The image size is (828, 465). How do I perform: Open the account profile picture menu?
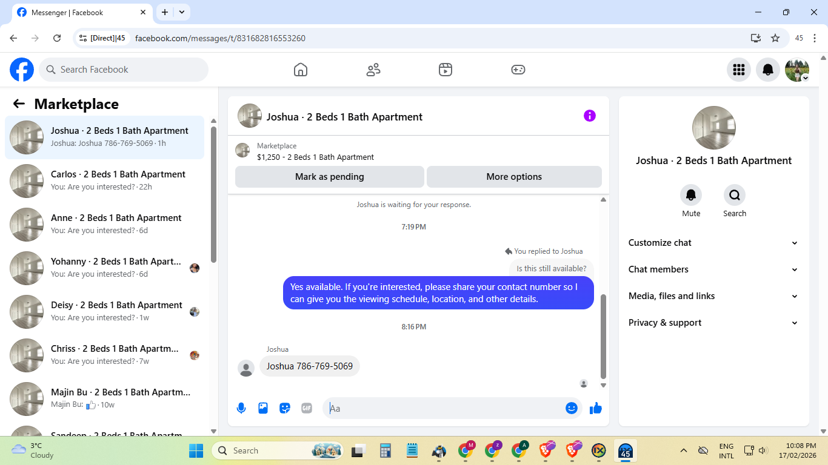pyautogui.click(x=797, y=70)
